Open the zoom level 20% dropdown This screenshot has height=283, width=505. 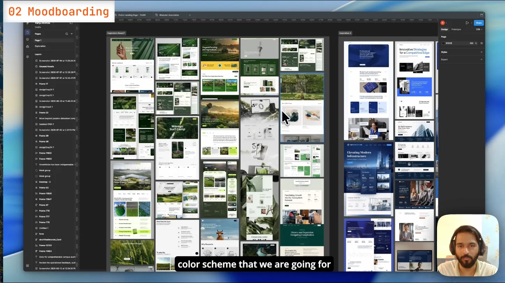pos(478,29)
